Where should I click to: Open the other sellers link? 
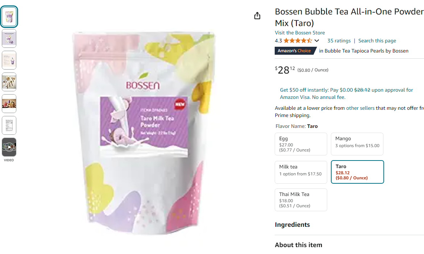[360, 108]
